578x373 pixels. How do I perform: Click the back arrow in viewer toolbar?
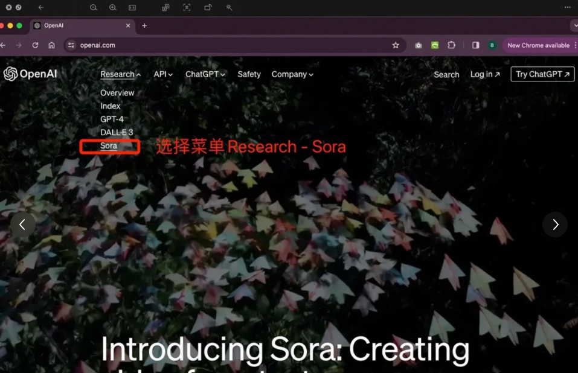(41, 7)
